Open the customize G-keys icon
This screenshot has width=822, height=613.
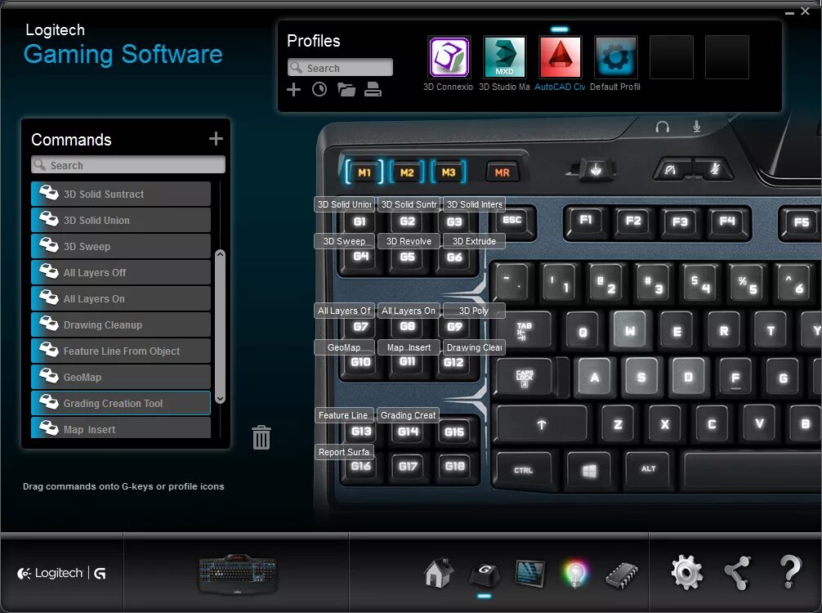[484, 575]
